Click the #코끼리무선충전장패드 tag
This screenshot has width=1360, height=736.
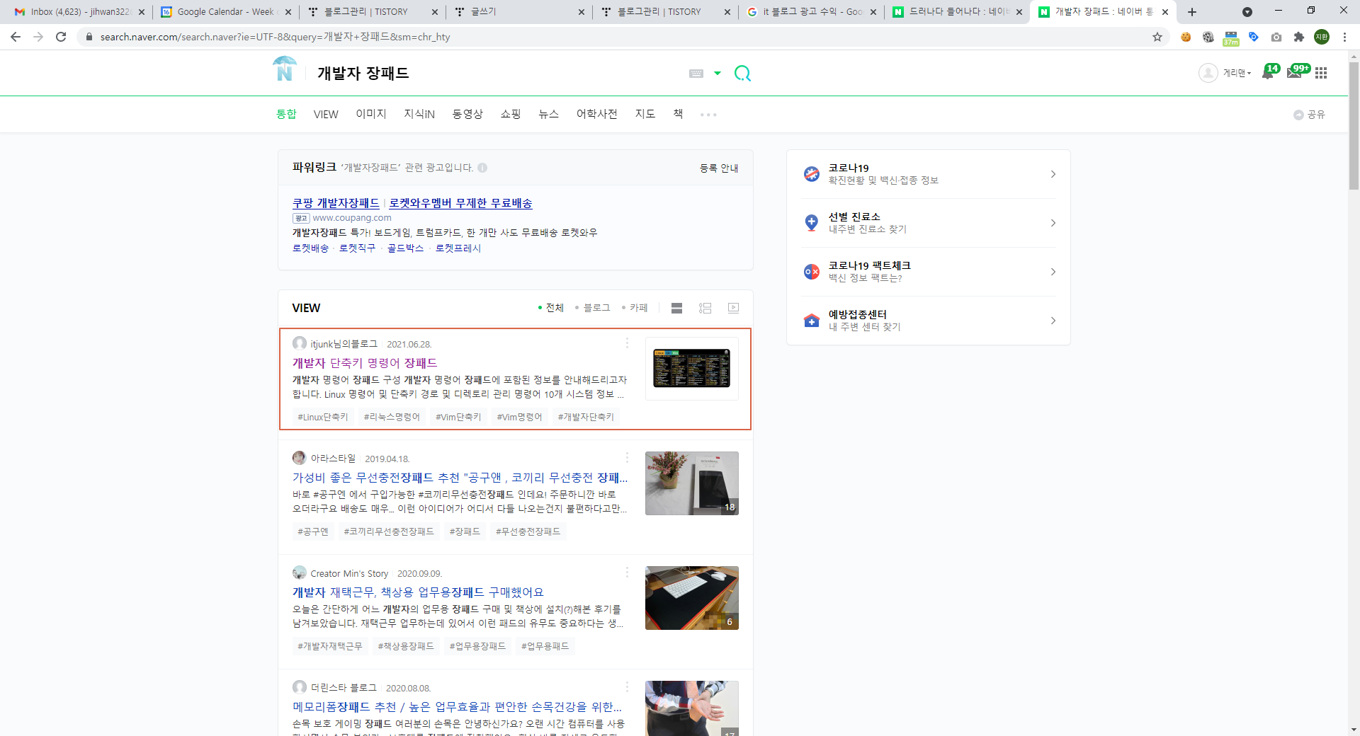coord(389,531)
